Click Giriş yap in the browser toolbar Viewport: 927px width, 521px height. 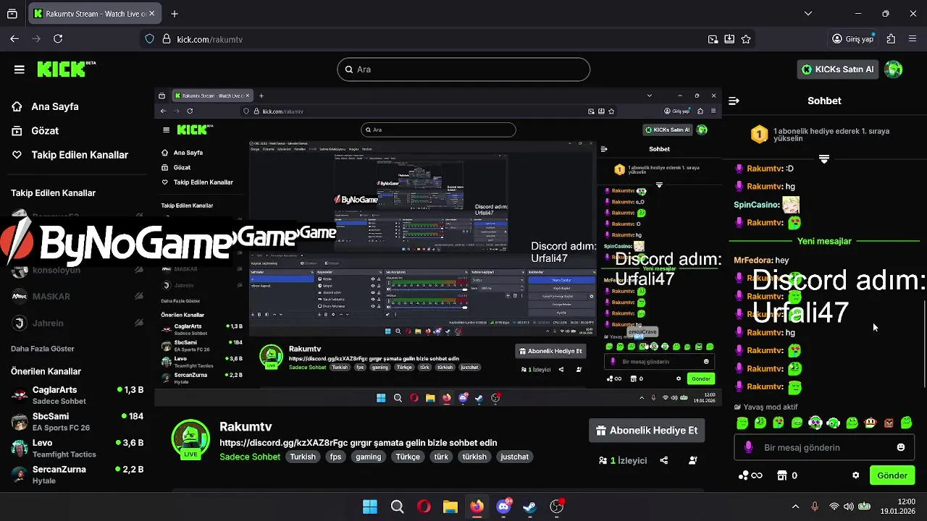pyautogui.click(x=852, y=39)
